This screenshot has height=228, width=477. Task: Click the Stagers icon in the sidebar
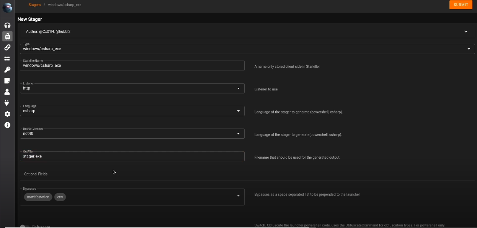[7, 36]
